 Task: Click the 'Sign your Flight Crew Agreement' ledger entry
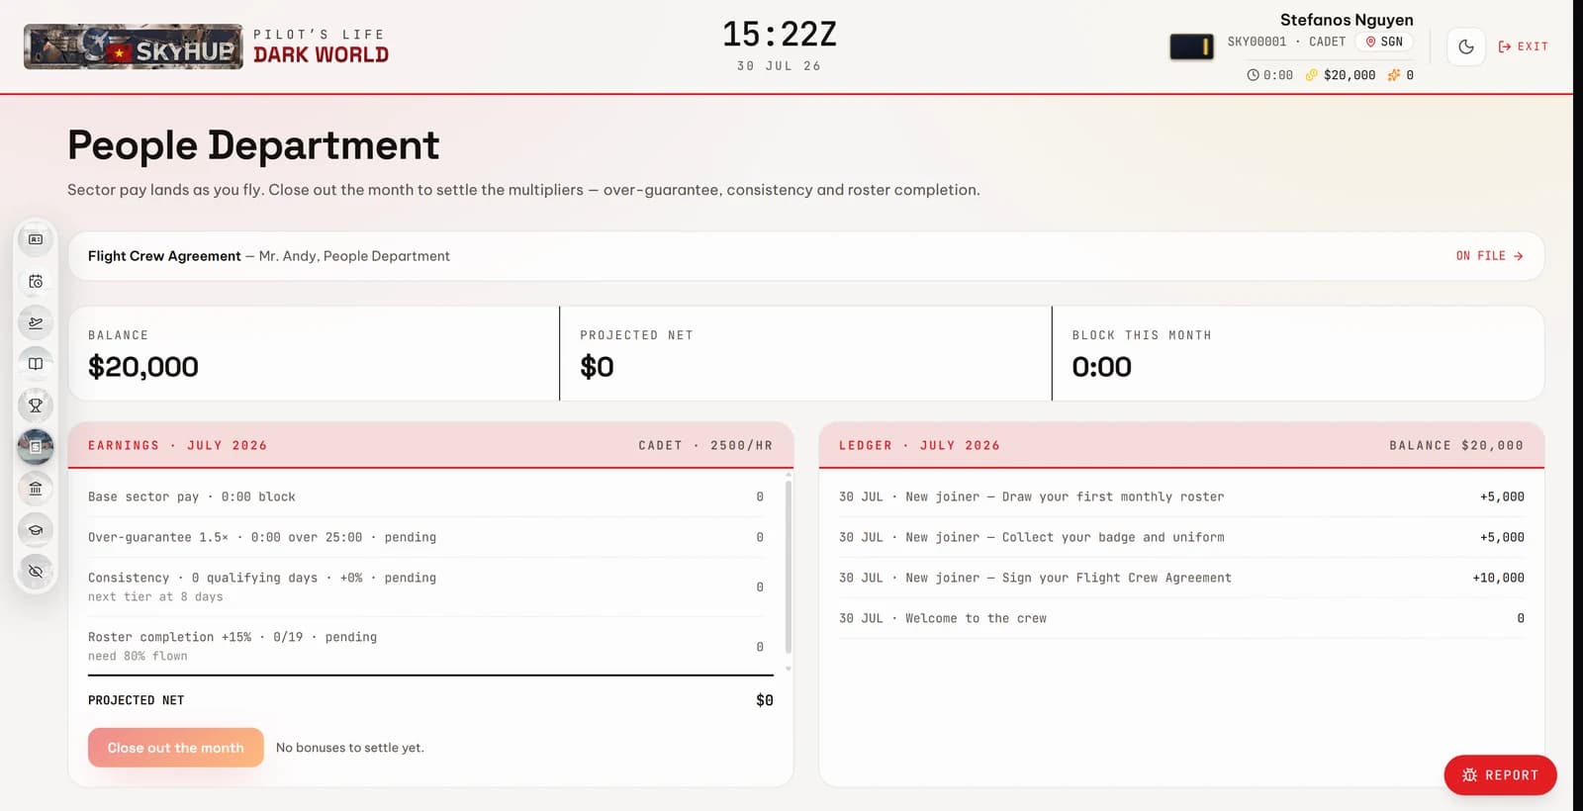[x=1181, y=578]
